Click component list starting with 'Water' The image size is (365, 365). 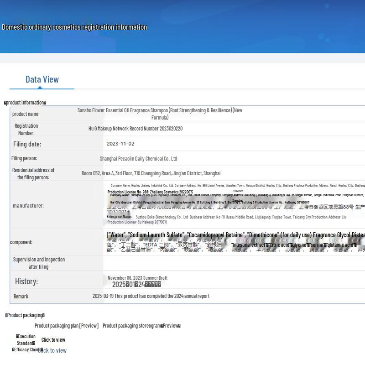(x=235, y=235)
